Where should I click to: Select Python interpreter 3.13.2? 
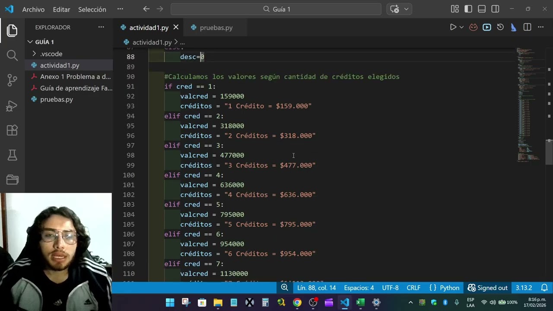coord(524,288)
